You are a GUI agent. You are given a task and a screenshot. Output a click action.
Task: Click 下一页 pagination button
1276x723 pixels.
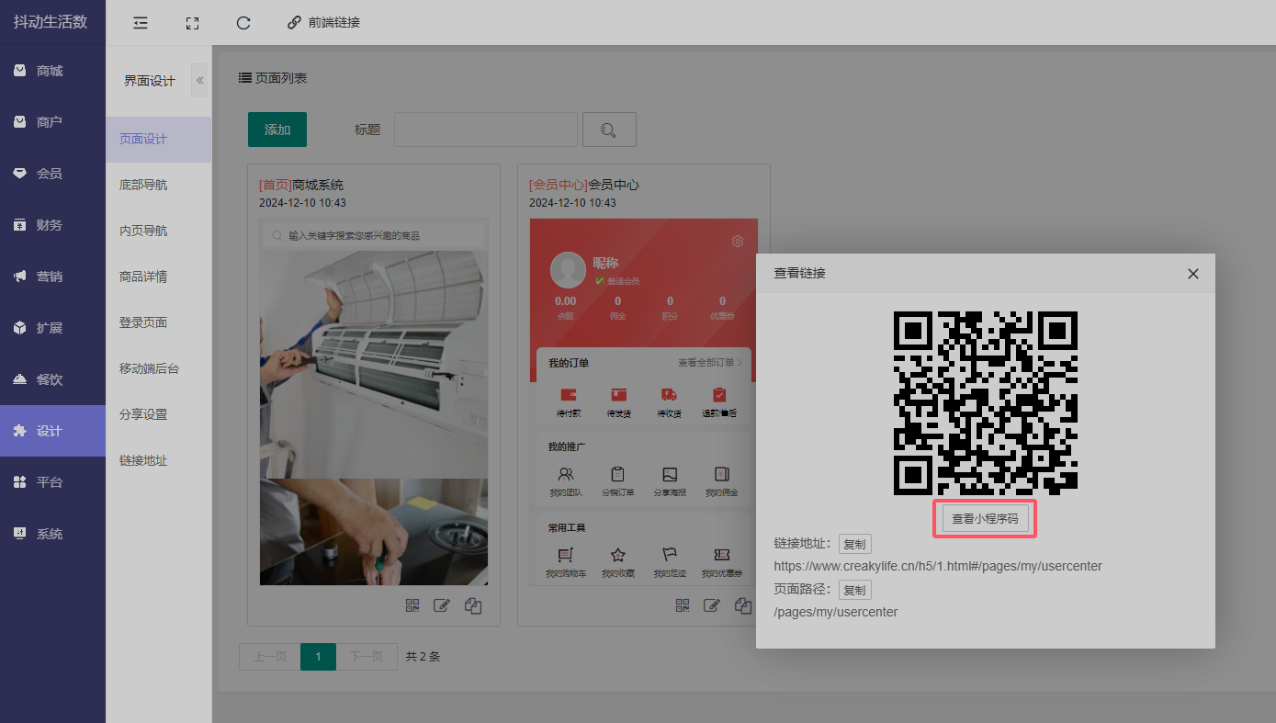[x=367, y=657]
